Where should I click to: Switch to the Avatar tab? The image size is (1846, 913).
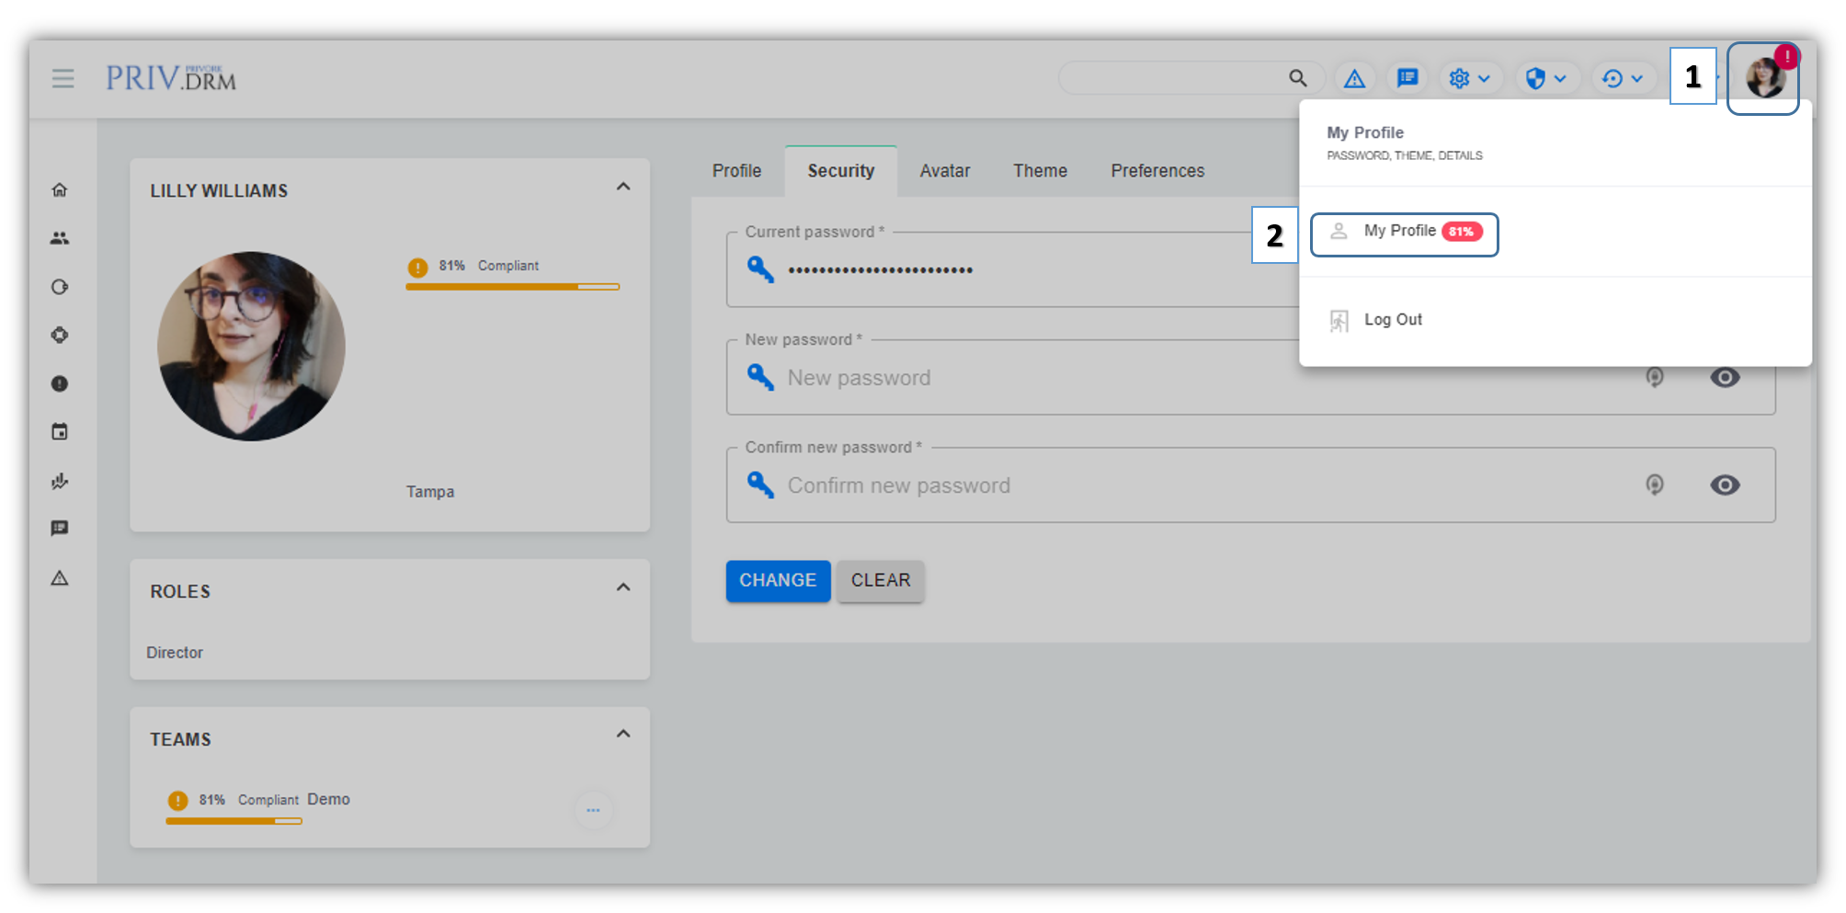click(x=944, y=171)
